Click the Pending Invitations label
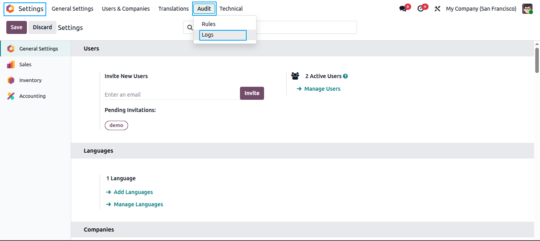Screen dimensions: 540x241 (130, 110)
